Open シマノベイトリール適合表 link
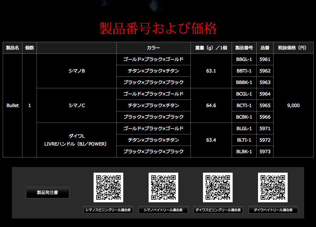Viewport: 316px width, 227px height. [163, 210]
